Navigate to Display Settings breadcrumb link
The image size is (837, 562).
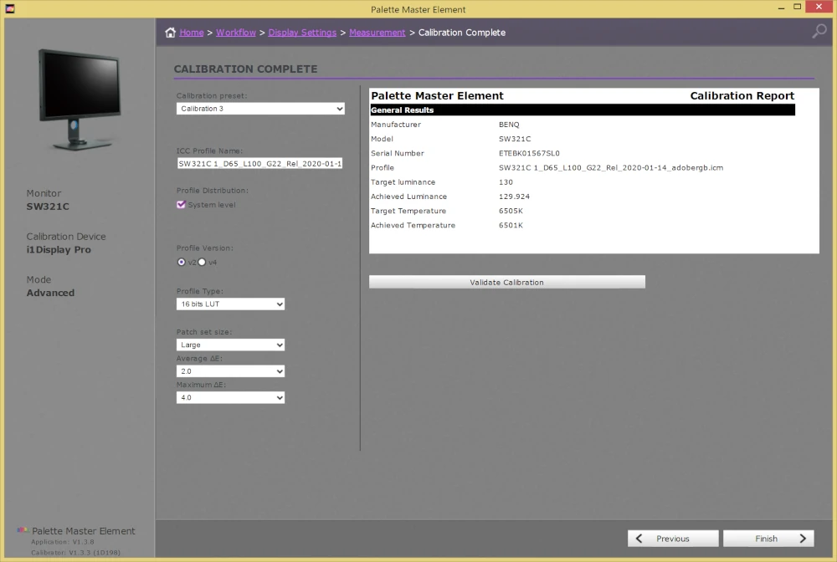pos(302,33)
